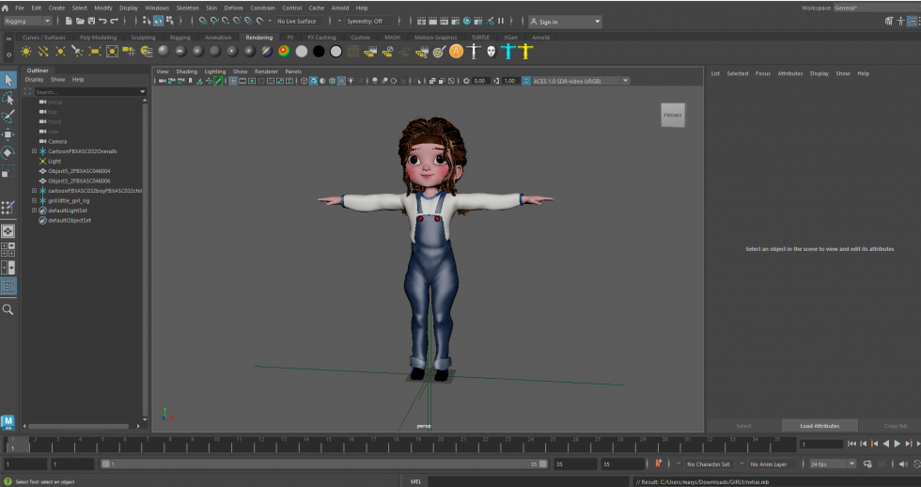The height and width of the screenshot is (487, 921).
Task: Click the Outliner Search field
Action: (86, 91)
